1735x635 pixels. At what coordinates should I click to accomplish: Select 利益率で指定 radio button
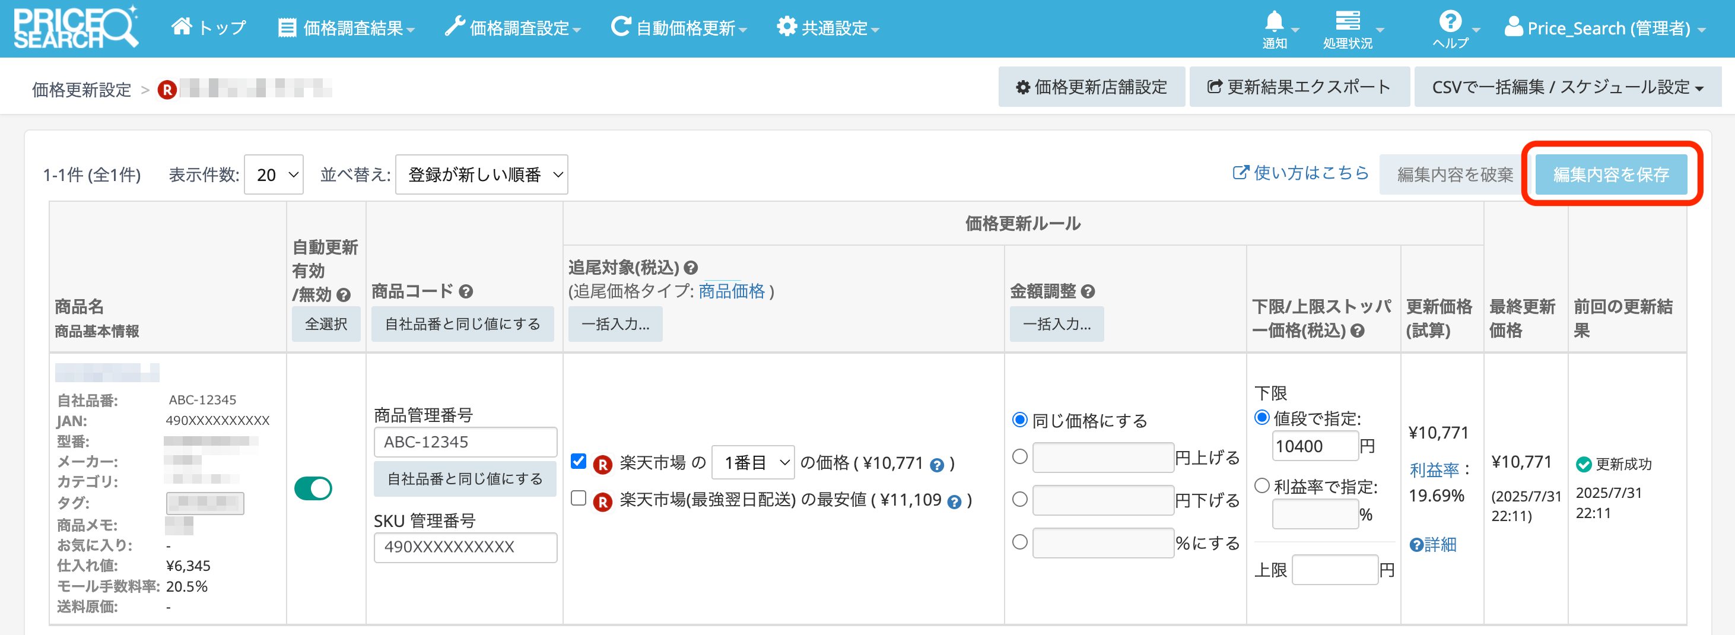(1262, 485)
